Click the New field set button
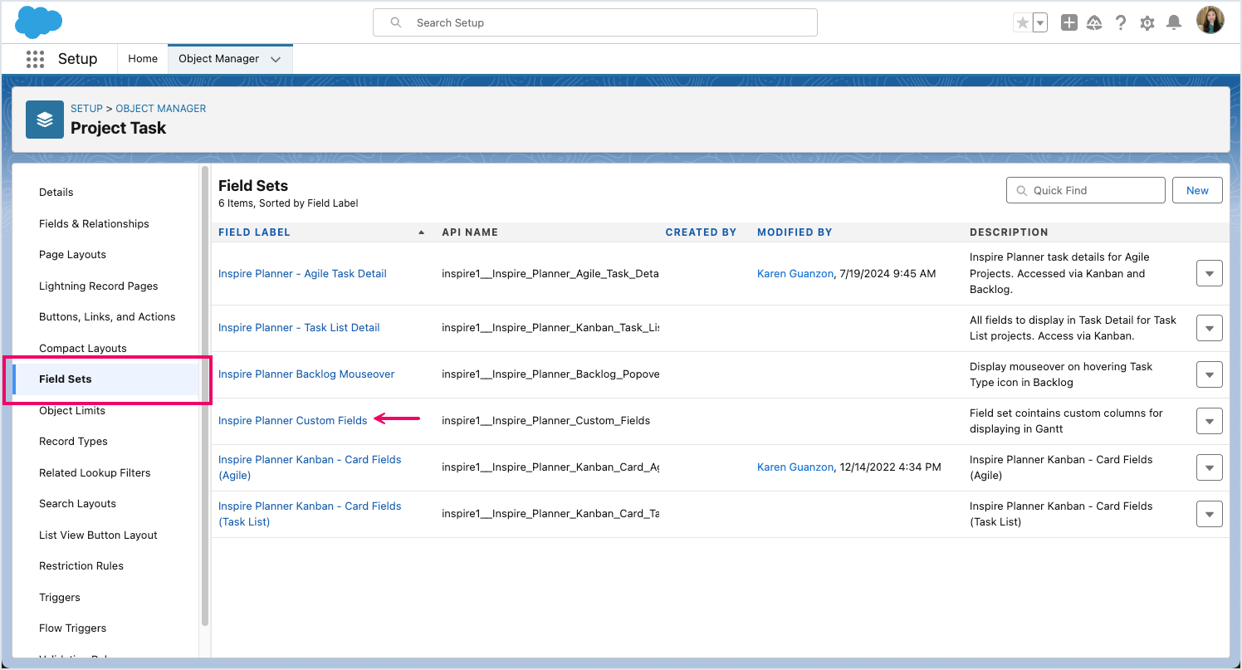The image size is (1242, 670). click(1197, 190)
